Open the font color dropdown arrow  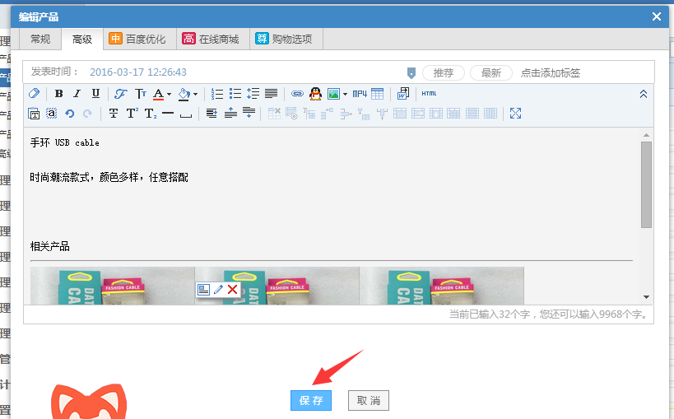click(169, 95)
